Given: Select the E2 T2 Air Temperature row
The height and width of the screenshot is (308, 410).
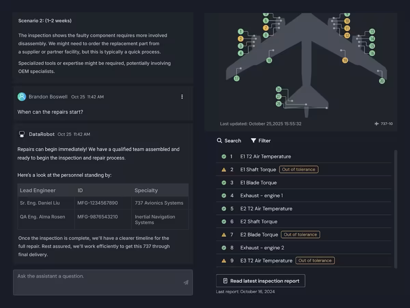Looking at the screenshot, I should (x=304, y=209).
